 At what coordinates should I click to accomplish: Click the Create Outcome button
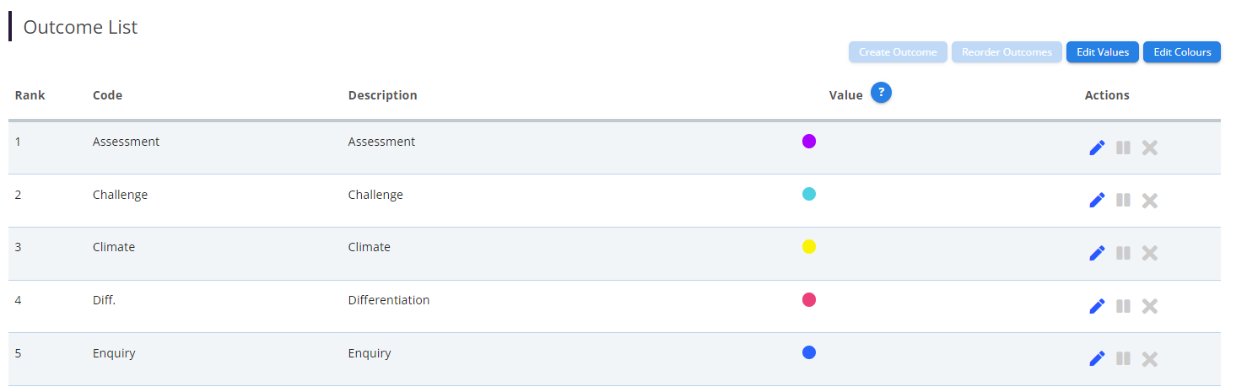point(898,52)
